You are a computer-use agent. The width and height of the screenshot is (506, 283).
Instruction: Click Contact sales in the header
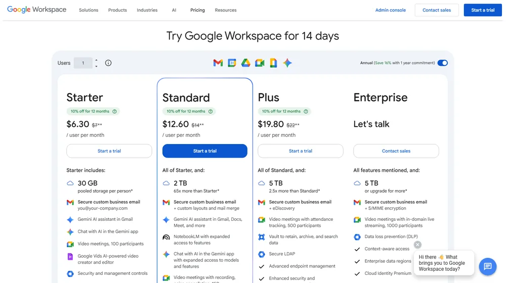(x=437, y=10)
